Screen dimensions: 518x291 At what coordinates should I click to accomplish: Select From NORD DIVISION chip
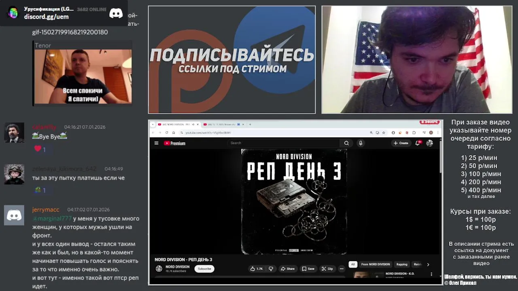click(x=376, y=264)
